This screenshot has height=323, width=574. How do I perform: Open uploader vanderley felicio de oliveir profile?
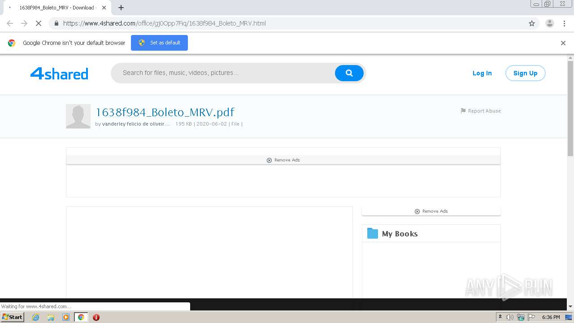pos(136,124)
